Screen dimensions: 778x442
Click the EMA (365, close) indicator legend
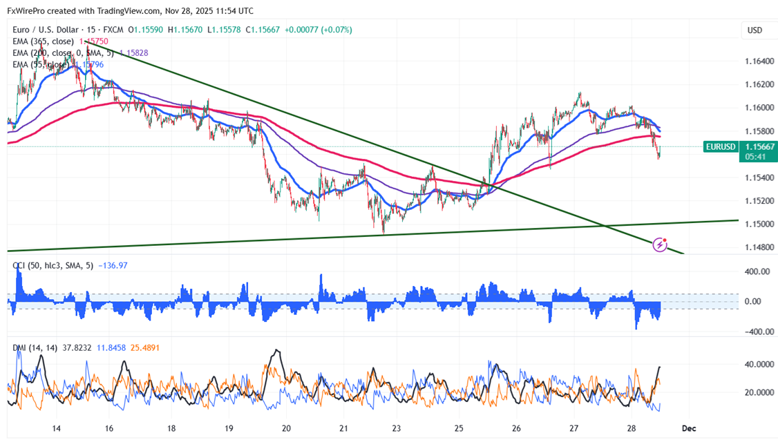click(x=43, y=41)
